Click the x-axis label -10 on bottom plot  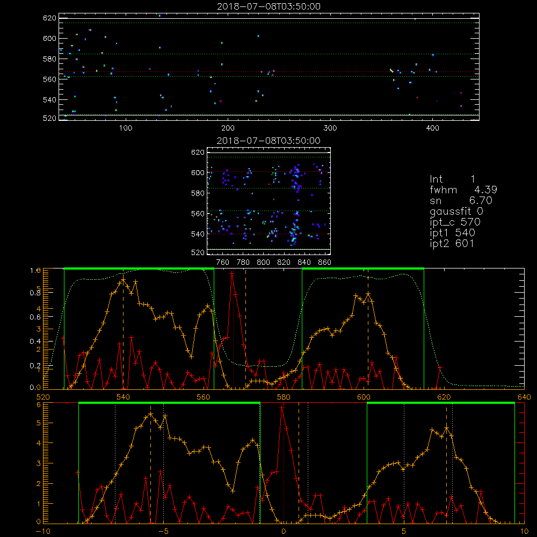click(43, 532)
